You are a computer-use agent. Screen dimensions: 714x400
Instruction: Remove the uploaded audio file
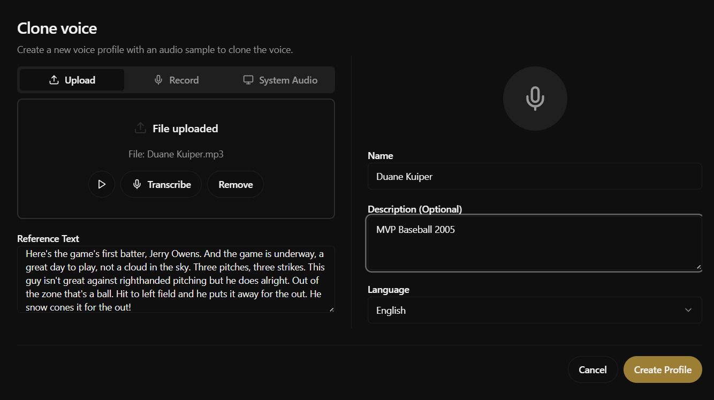coord(236,184)
